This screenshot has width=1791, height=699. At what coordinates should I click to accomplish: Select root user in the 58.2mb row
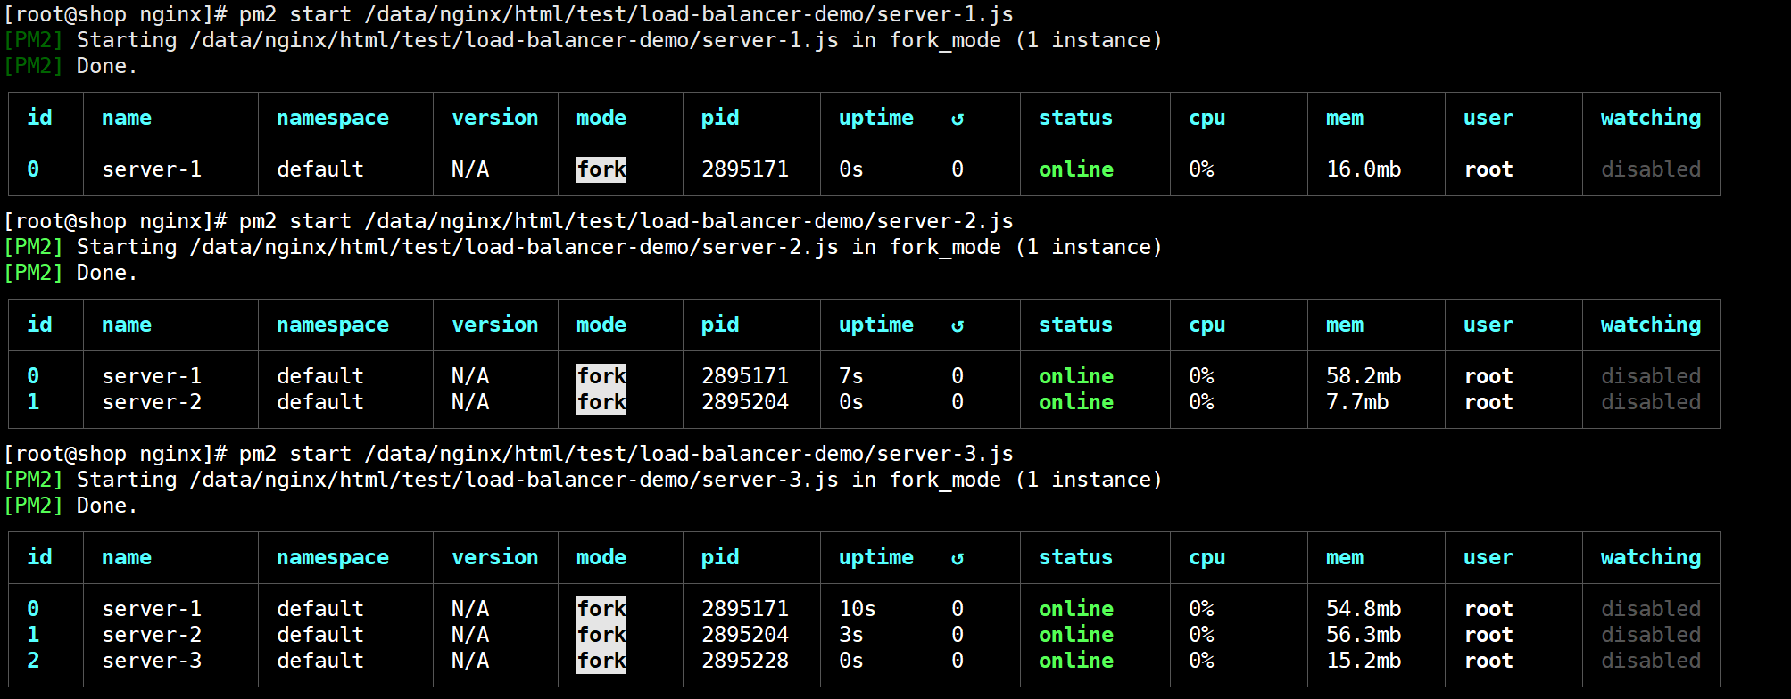tap(1488, 376)
